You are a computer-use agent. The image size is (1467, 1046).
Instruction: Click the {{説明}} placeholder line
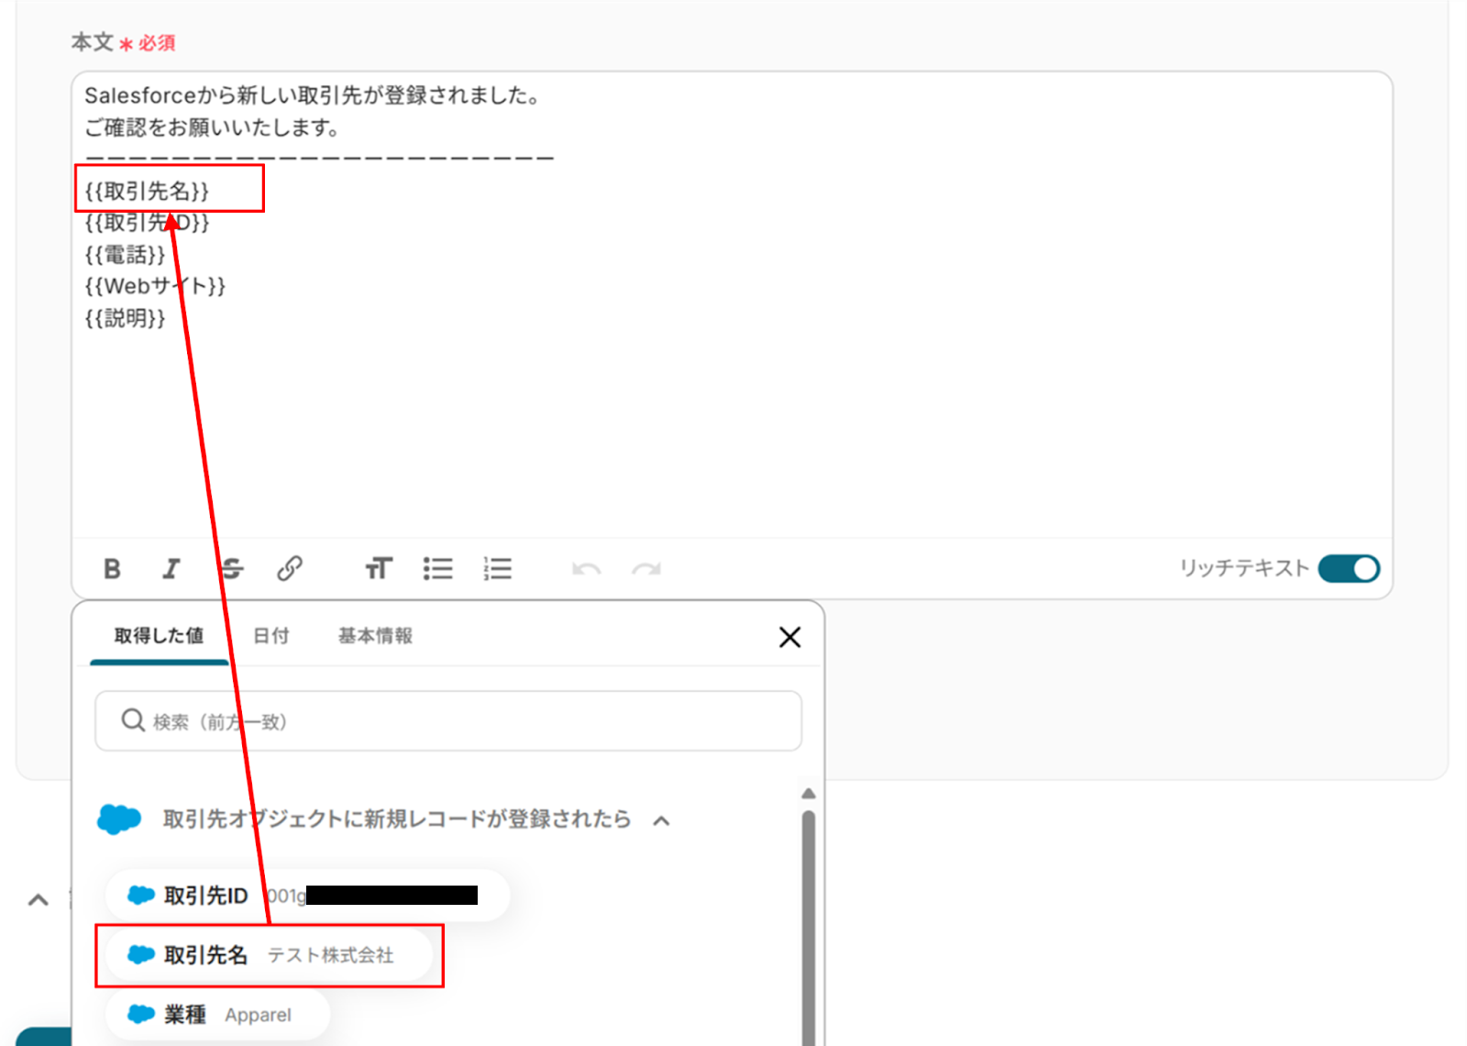(x=125, y=318)
